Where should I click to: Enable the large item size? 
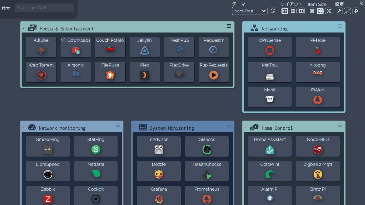pos(329,11)
